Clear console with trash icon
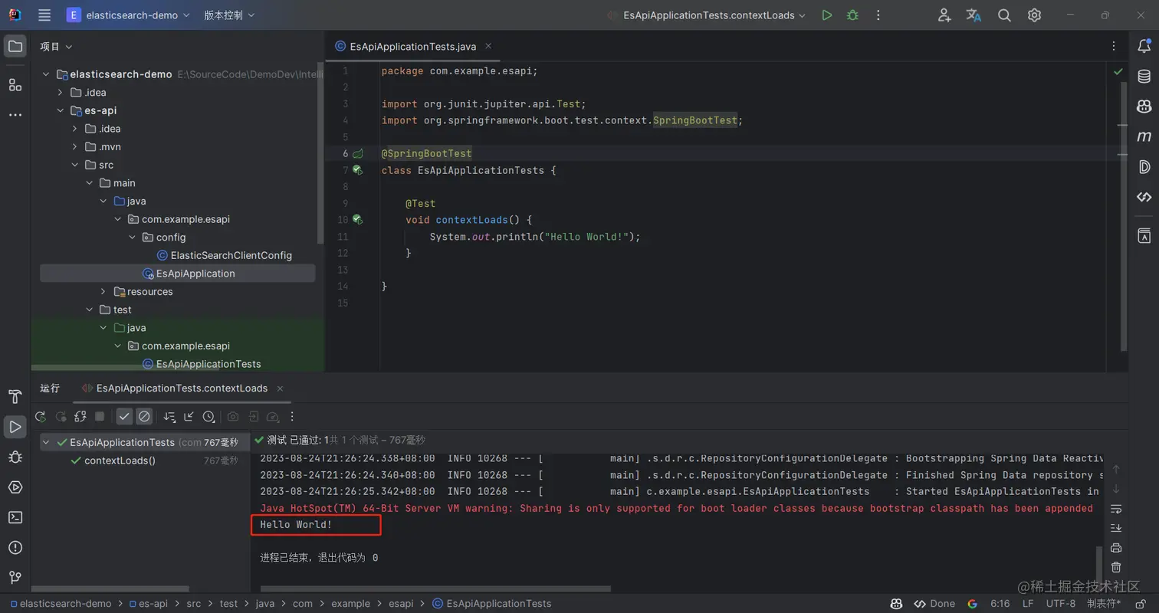Viewport: 1159px width, 613px height. point(1116,567)
